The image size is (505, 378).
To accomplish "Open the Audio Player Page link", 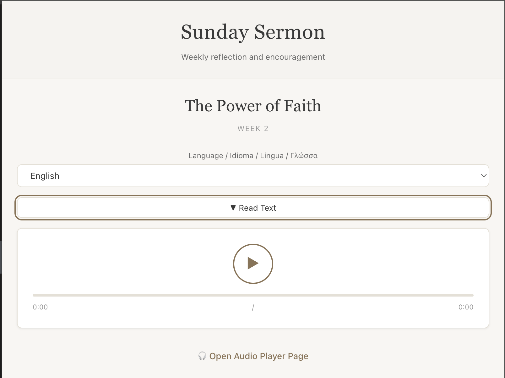I will pos(259,356).
